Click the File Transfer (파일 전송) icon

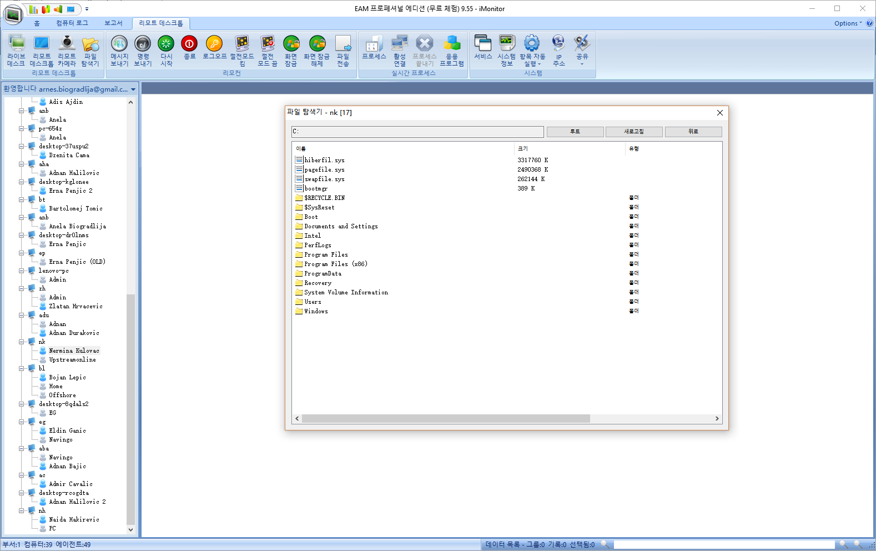click(x=343, y=51)
